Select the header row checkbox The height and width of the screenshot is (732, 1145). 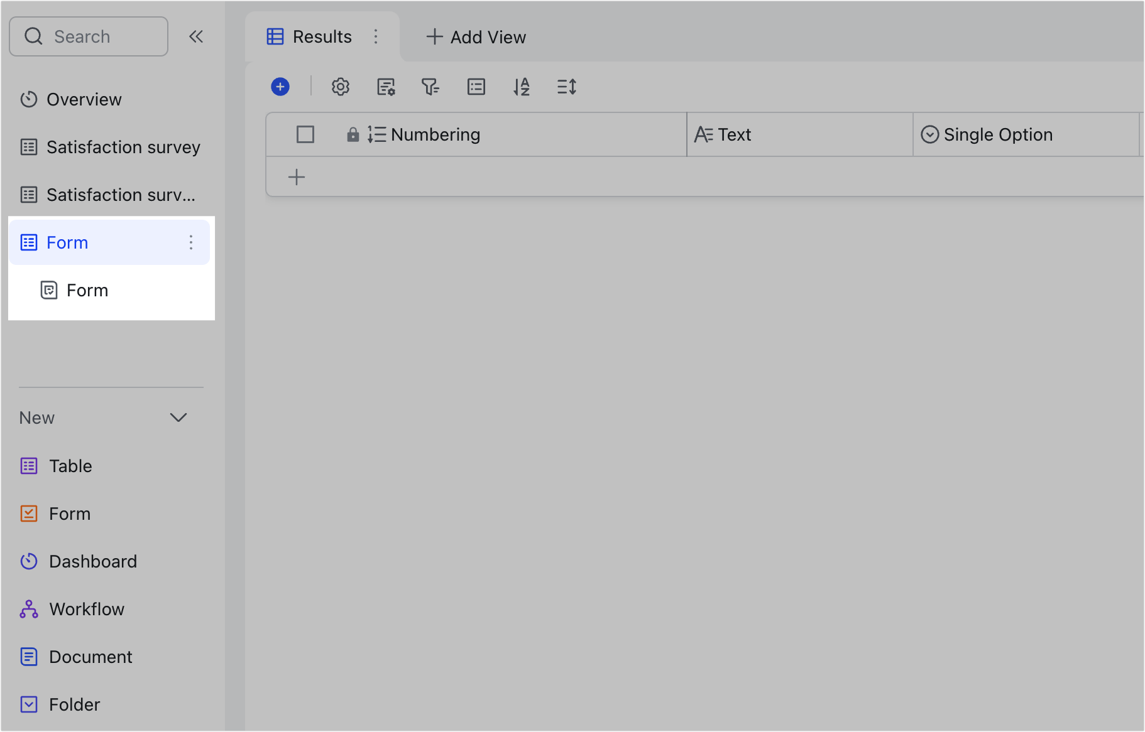click(x=305, y=134)
